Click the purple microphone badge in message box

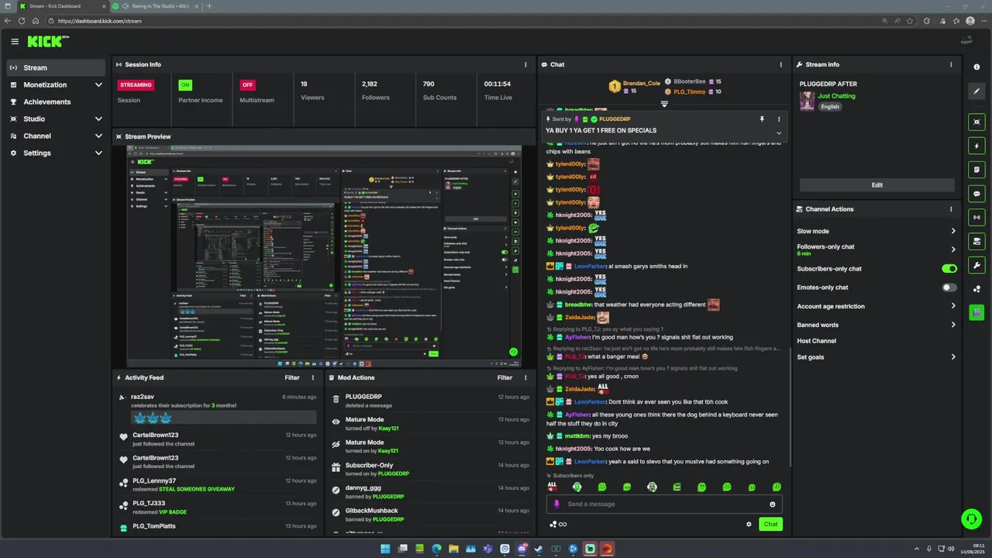coord(556,504)
